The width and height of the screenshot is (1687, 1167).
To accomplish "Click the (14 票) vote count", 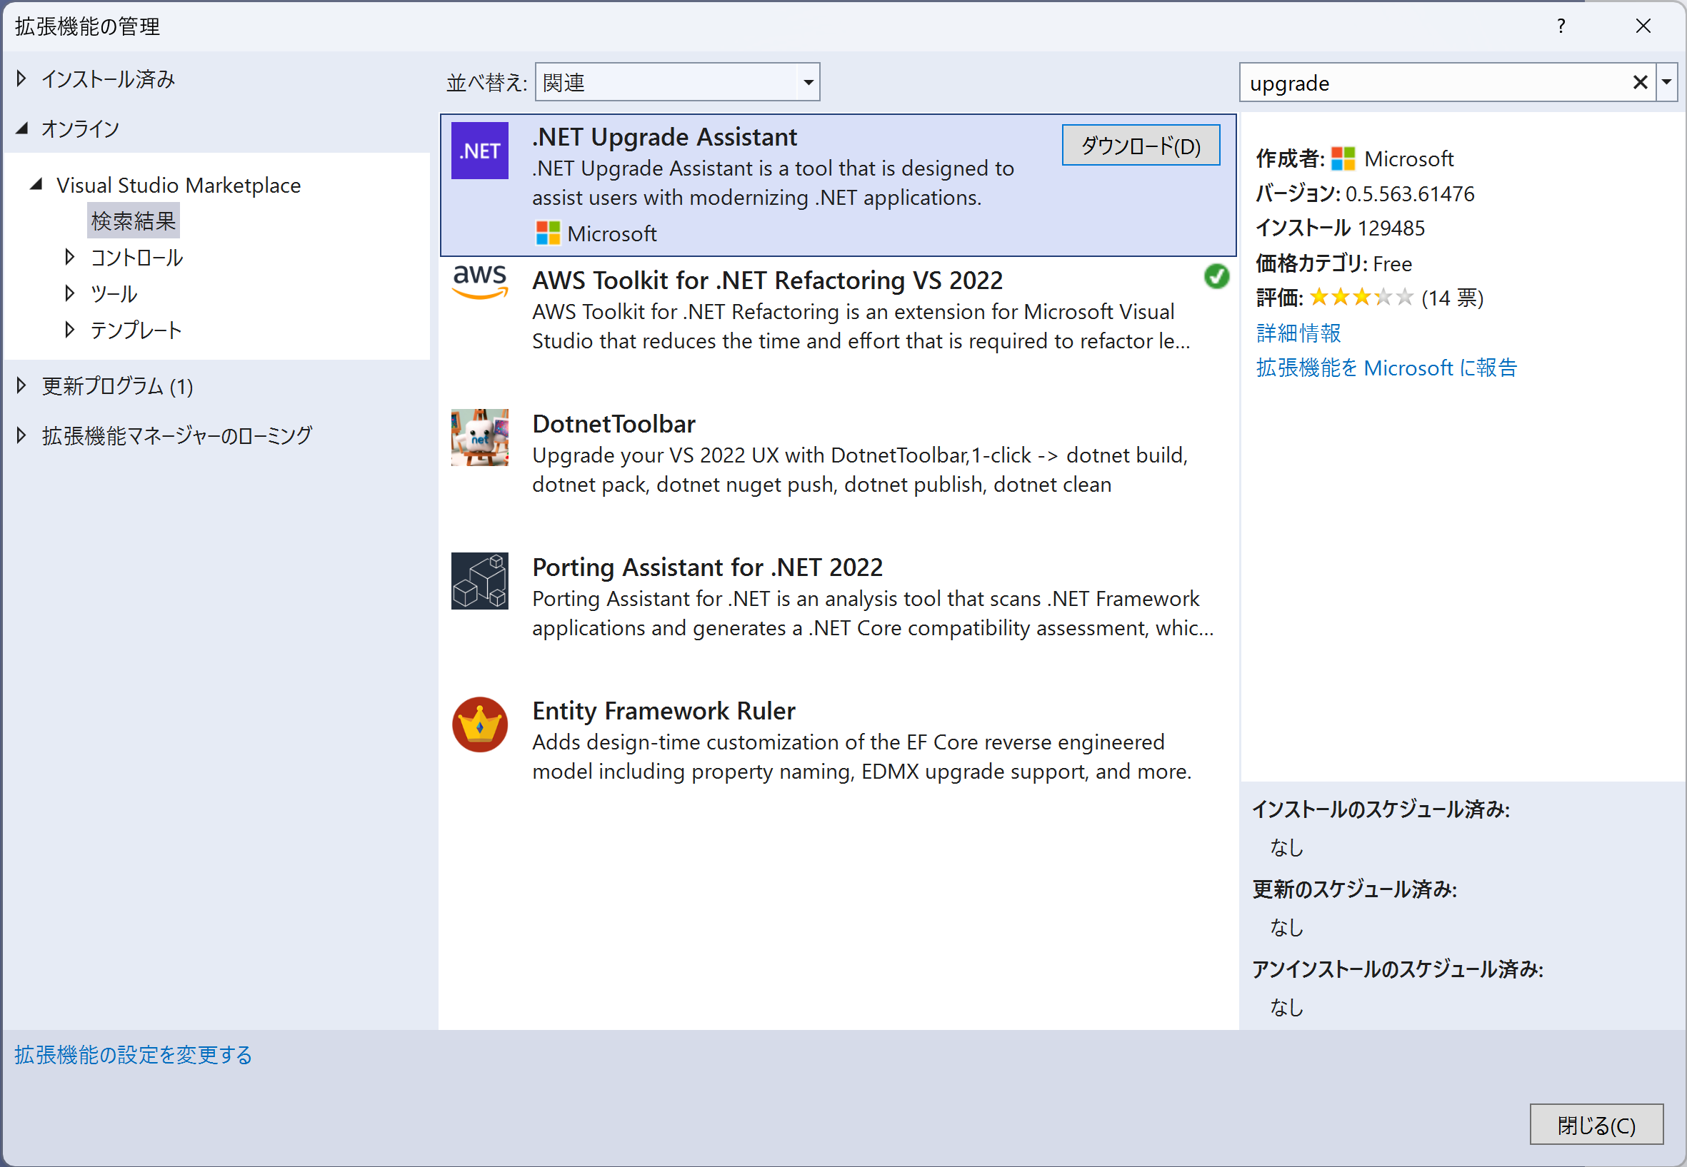I will tap(1452, 298).
